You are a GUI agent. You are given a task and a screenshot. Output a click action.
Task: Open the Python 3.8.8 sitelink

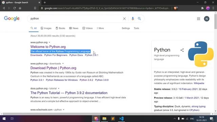102,80
